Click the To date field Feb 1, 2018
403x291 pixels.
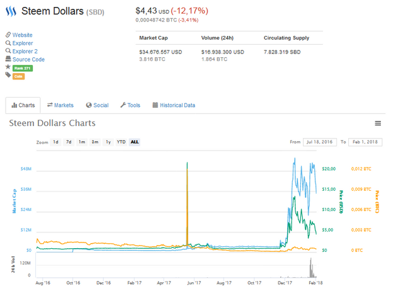click(x=365, y=142)
